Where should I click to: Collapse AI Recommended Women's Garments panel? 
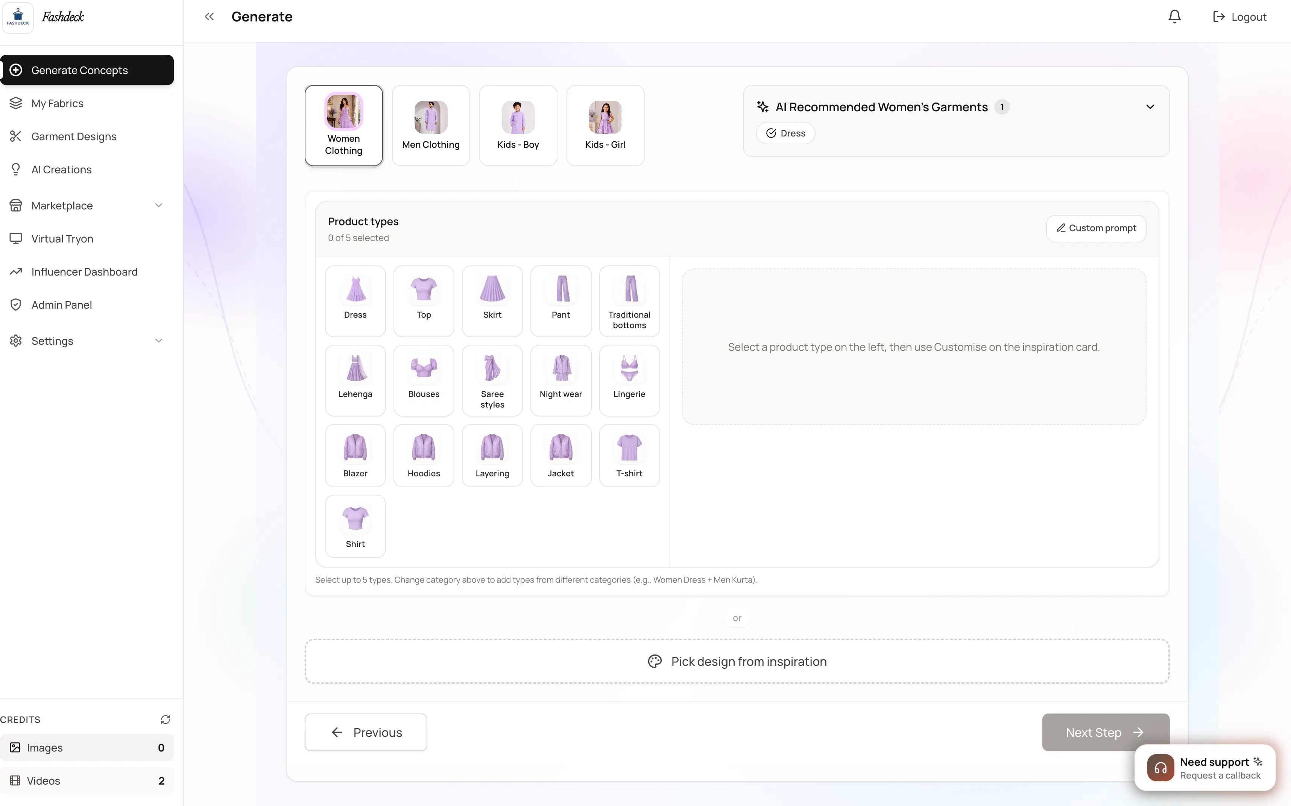[x=1150, y=107]
